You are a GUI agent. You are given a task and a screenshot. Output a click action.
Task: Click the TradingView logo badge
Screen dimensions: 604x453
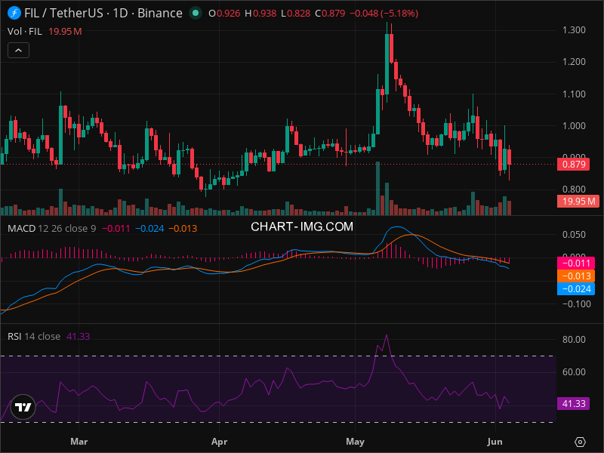click(23, 407)
